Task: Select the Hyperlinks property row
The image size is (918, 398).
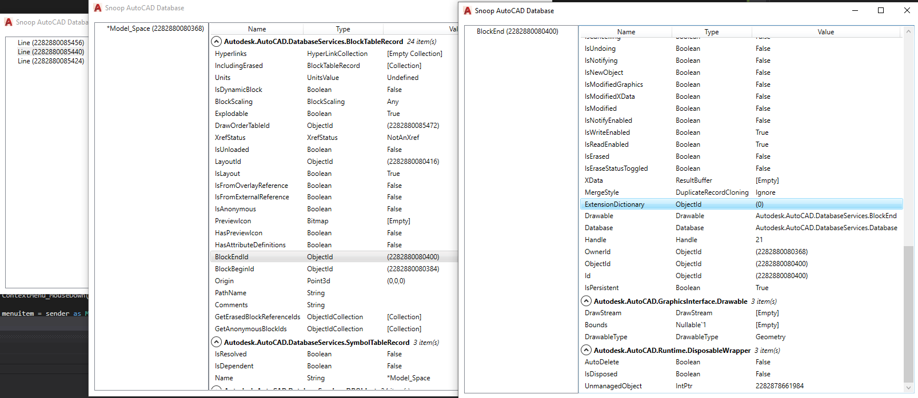Action: [334, 54]
